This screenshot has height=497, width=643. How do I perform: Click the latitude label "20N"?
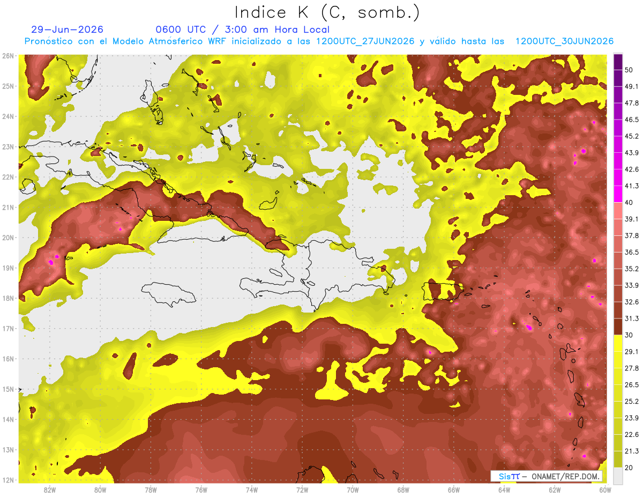coord(8,238)
